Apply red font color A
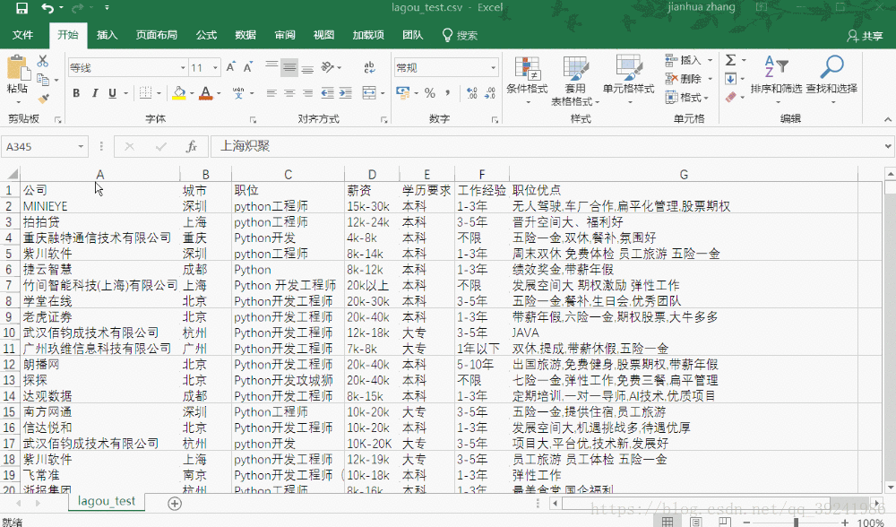Screen dimensions: 896x527 206,93
